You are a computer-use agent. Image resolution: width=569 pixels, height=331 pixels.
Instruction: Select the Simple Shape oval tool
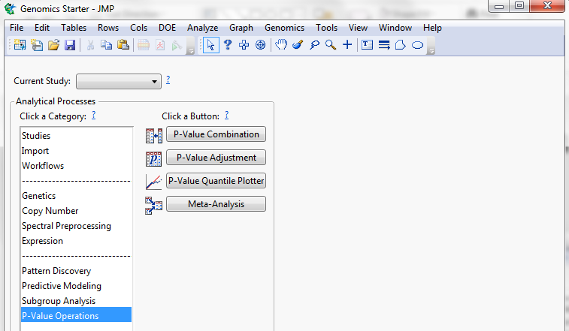[418, 45]
